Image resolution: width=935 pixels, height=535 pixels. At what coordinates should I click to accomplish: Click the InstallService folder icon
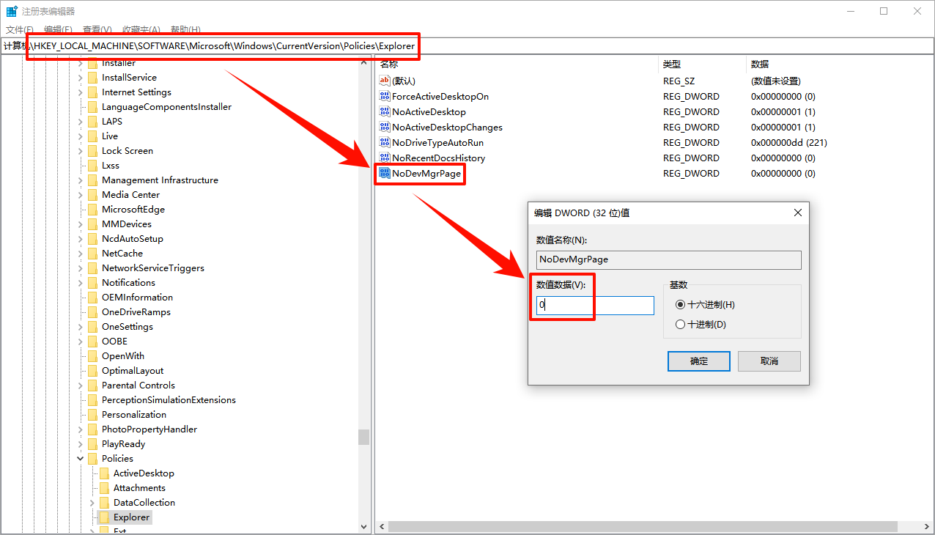coord(92,77)
